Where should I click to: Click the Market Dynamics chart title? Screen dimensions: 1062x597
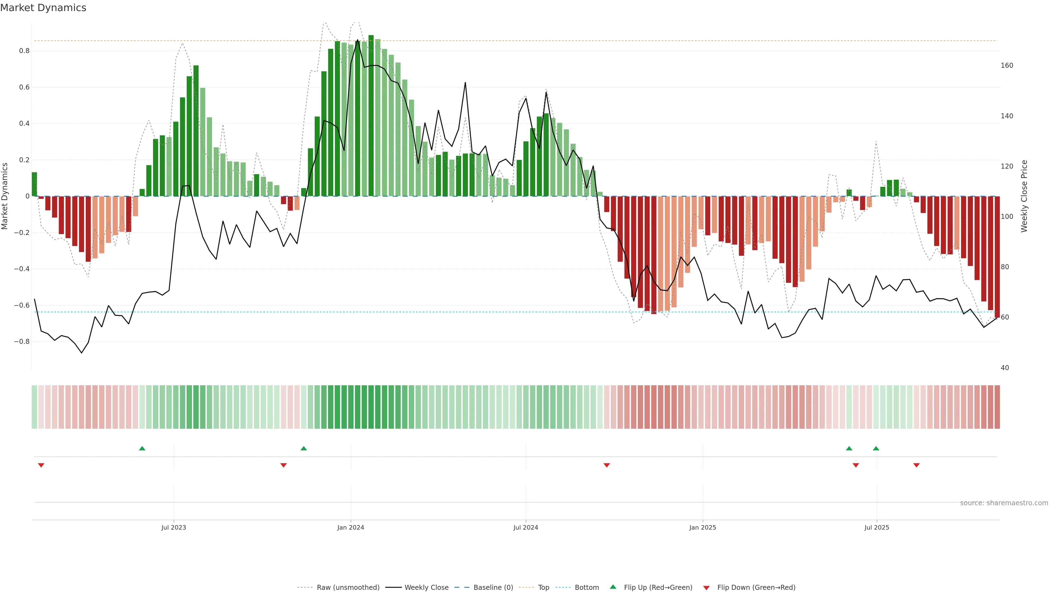click(43, 8)
